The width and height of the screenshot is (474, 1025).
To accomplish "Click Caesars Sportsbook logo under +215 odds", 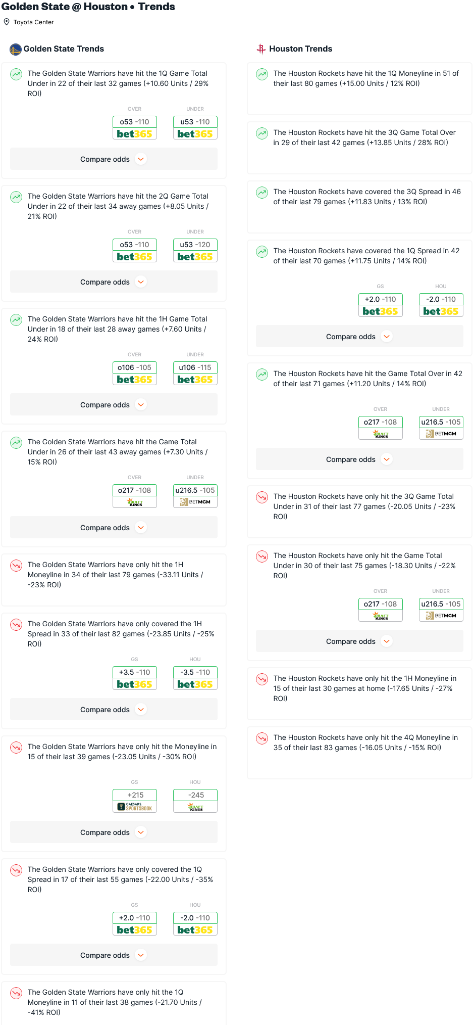I will 135,807.
